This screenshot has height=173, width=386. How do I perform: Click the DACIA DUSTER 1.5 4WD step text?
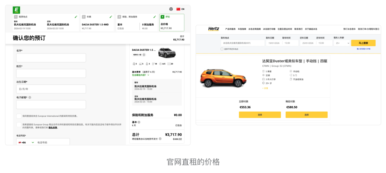[95, 25]
